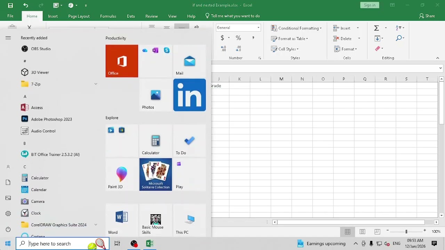This screenshot has width=445, height=250.
Task: Open the Mail tile
Action: point(189,61)
